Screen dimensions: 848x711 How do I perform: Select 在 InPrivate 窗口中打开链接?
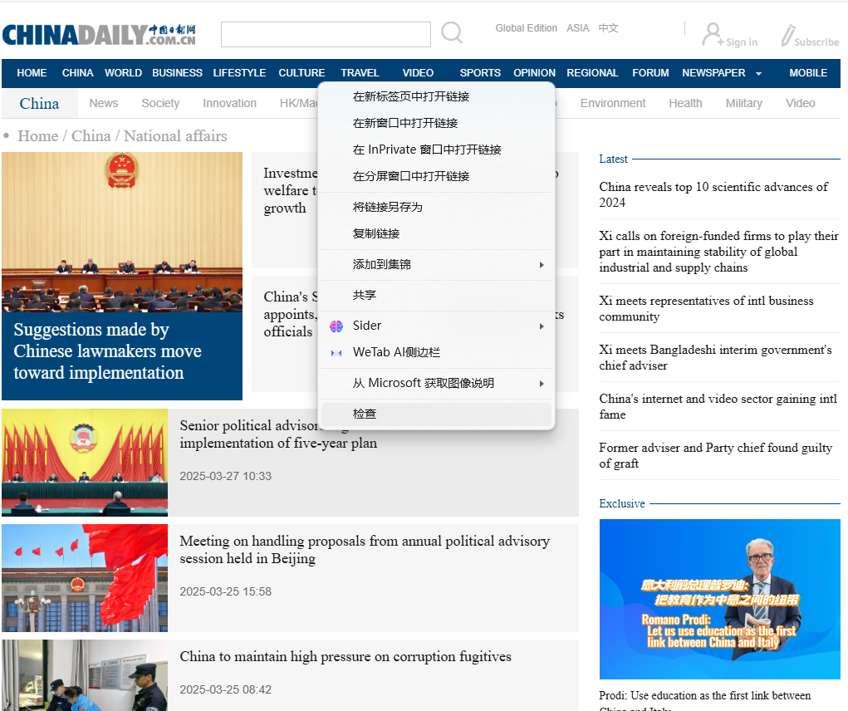tap(436, 150)
